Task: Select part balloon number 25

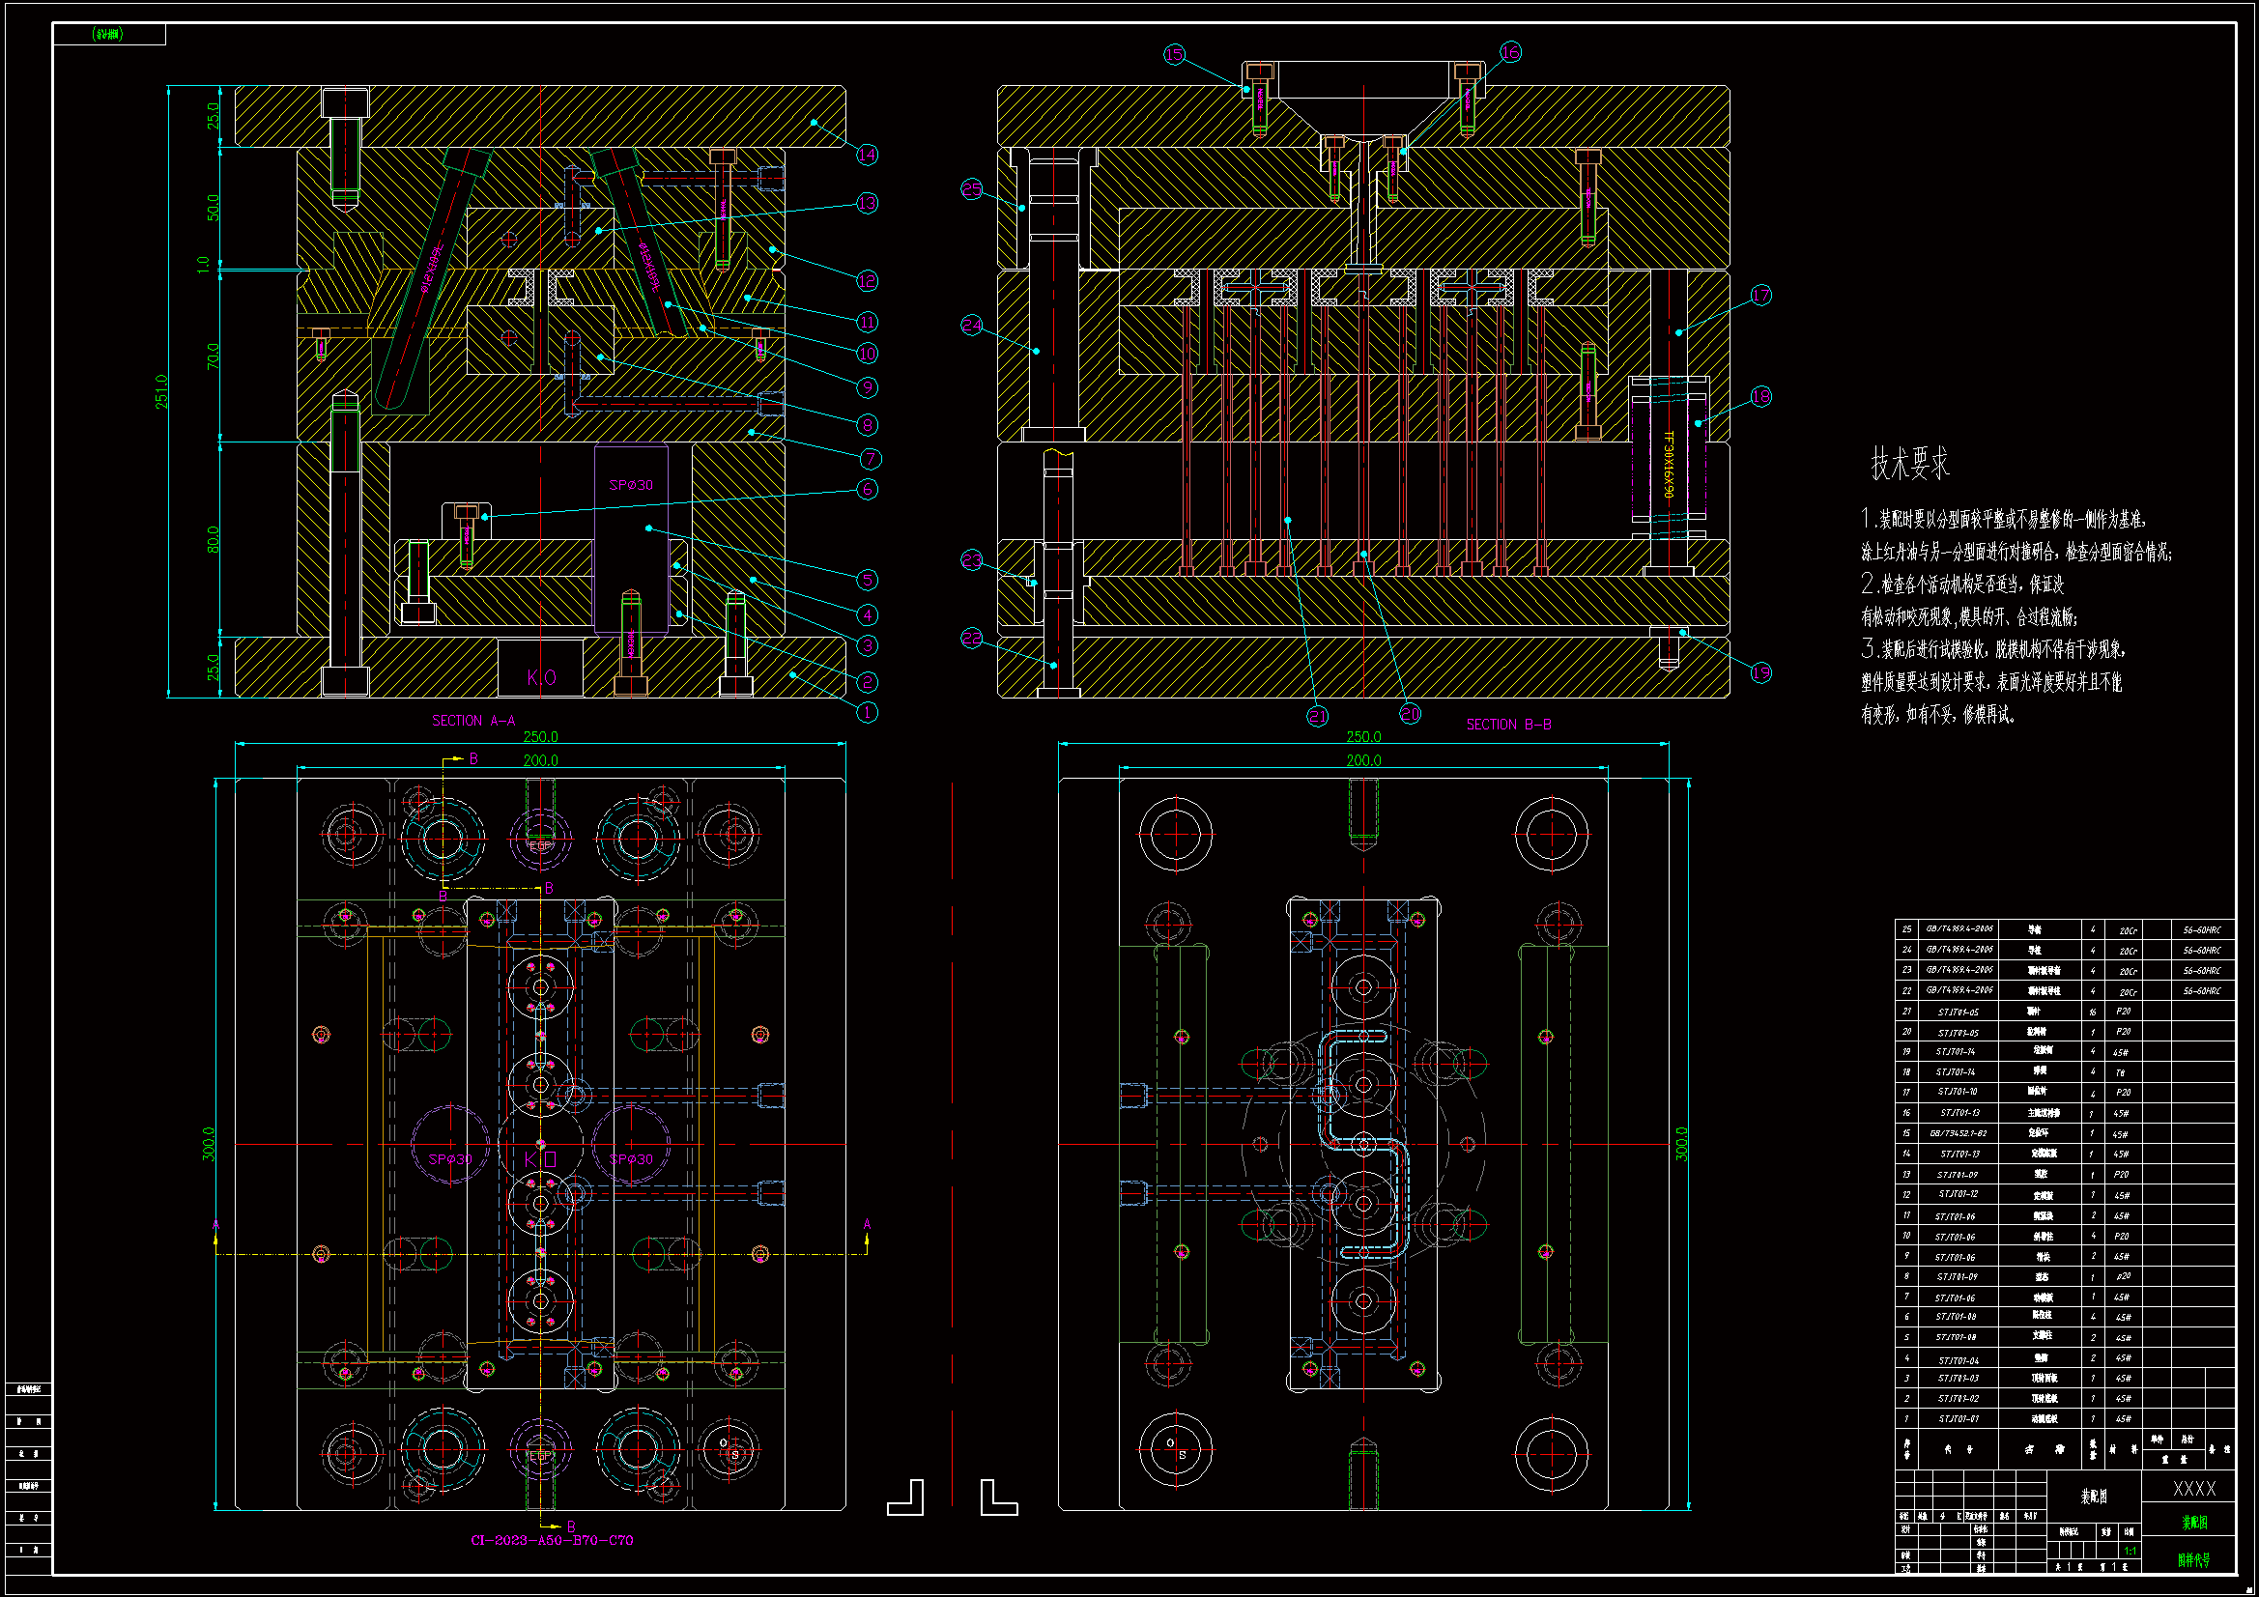Action: point(972,189)
